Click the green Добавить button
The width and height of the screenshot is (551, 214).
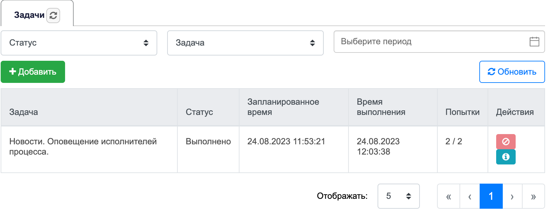pyautogui.click(x=33, y=72)
